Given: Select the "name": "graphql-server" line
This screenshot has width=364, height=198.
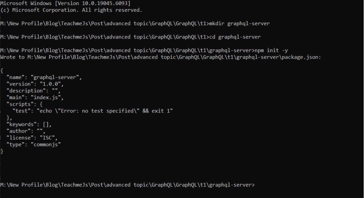Looking at the screenshot, I should tap(44, 77).
